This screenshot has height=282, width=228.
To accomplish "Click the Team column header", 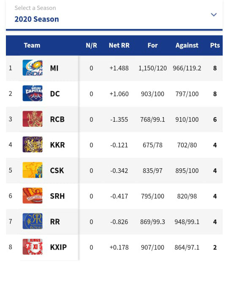I will point(32,45).
